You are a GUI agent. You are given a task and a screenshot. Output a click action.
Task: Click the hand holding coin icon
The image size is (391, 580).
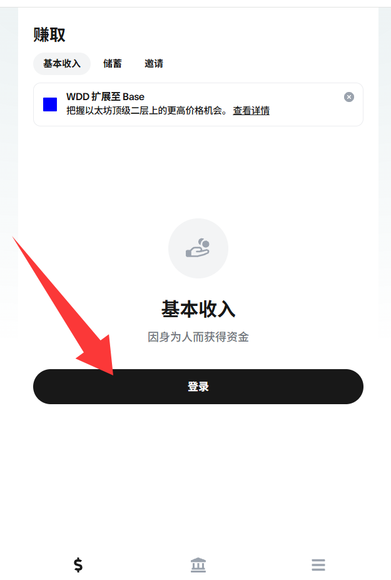click(x=198, y=248)
